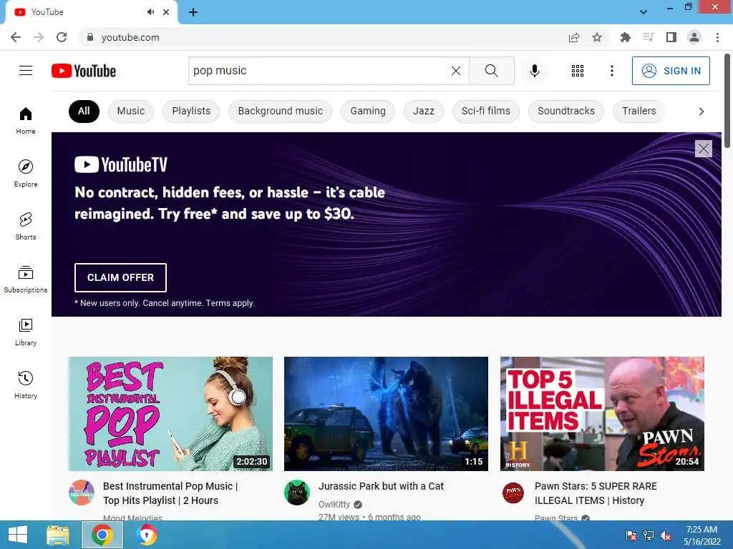
Task: Share this page icon
Action: point(574,37)
